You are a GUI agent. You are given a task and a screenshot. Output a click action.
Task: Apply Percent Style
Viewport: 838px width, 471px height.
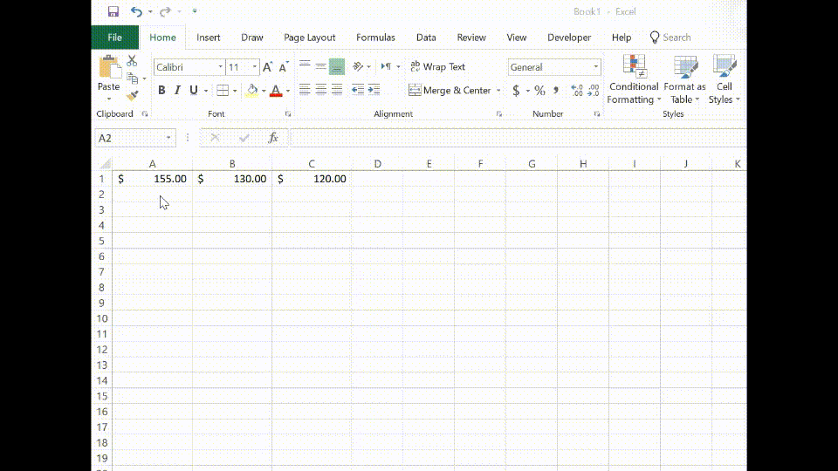539,90
